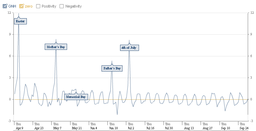256x131 pixels.
Task: Click the May 7 date label
Action: (x=57, y=128)
